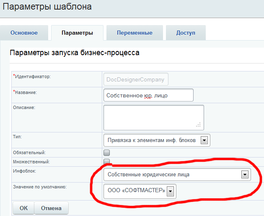Focus the Название text field
This screenshot has width=264, height=216.
148,95
